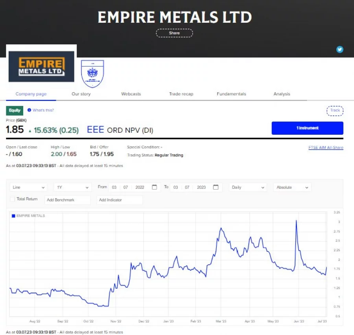Click the Nov '22 axis label
This screenshot has height=335, width=354.
116,321
